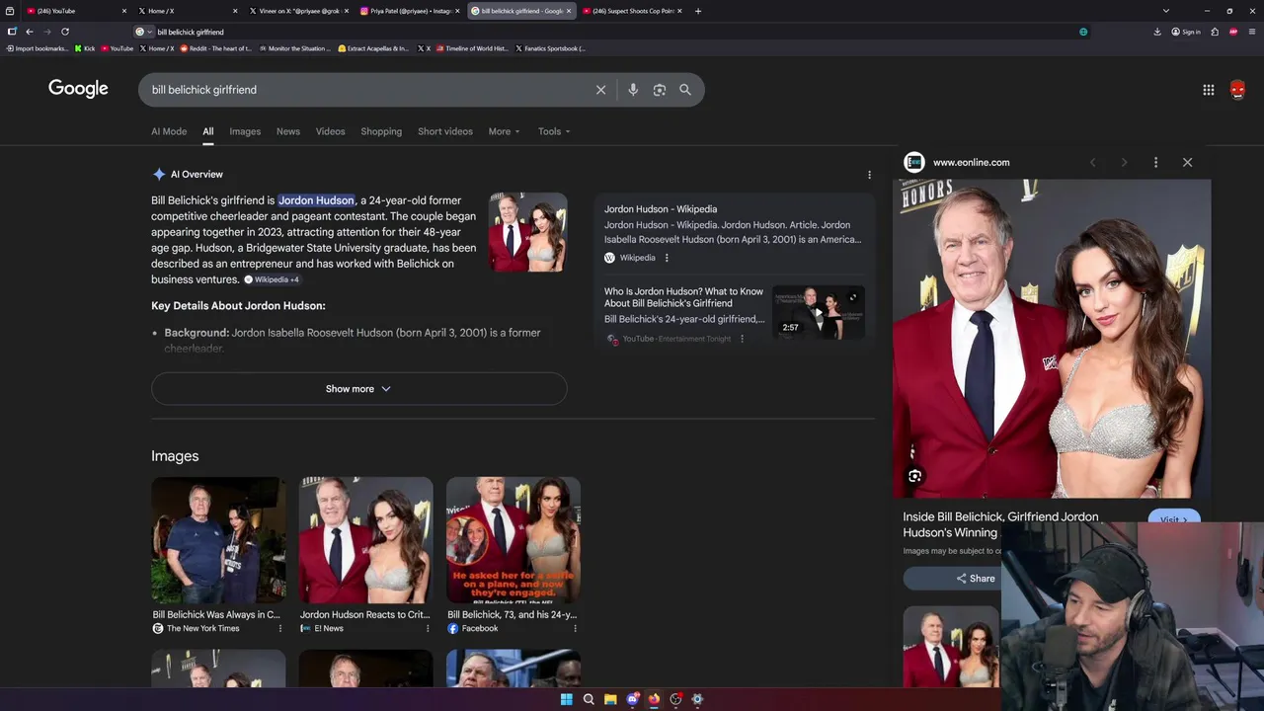Image resolution: width=1264 pixels, height=711 pixels.
Task: Open options for Facebook image result
Action: [575, 628]
